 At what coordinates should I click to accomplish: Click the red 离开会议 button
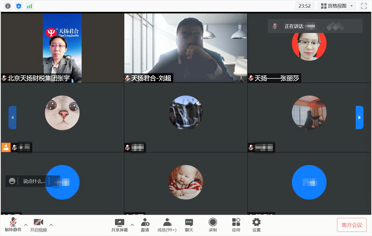[x=352, y=225]
